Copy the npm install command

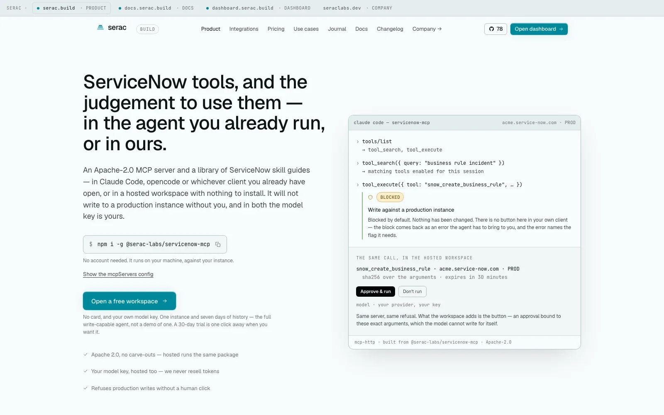point(218,244)
